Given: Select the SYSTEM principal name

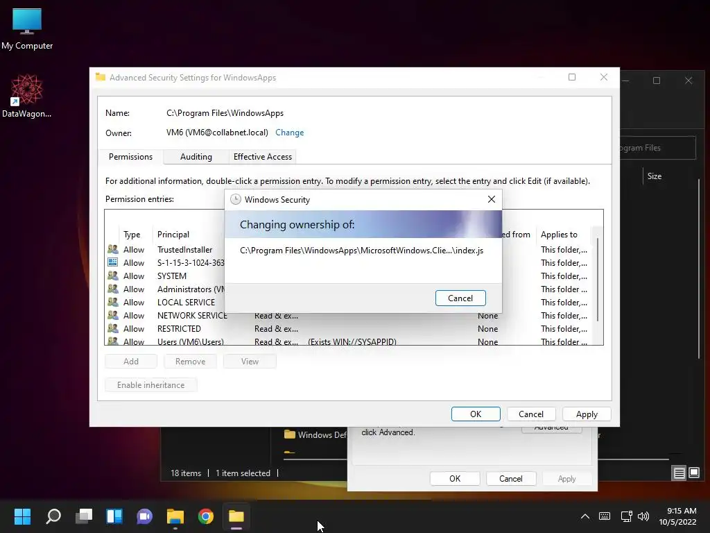Looking at the screenshot, I should (x=172, y=276).
